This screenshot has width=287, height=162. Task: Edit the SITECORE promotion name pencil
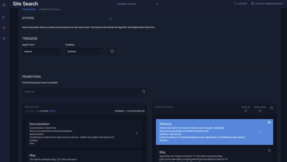[x=110, y=19]
